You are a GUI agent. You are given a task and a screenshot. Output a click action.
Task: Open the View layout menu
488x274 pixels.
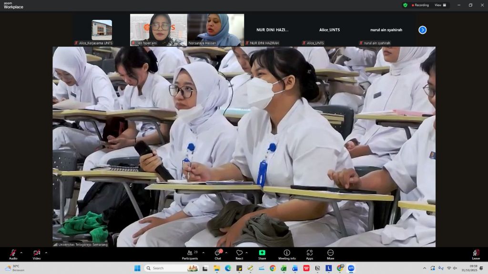point(440,5)
